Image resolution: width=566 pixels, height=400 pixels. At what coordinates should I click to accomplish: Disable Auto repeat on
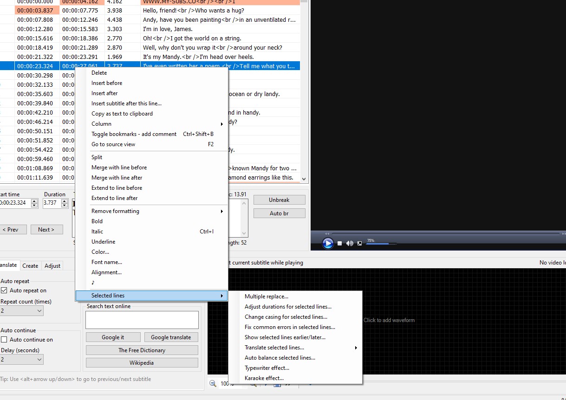[x=4, y=290]
